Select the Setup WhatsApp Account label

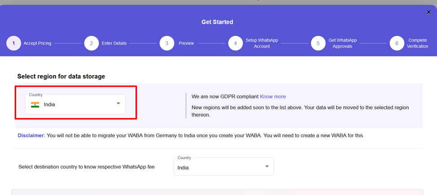pyautogui.click(x=262, y=43)
